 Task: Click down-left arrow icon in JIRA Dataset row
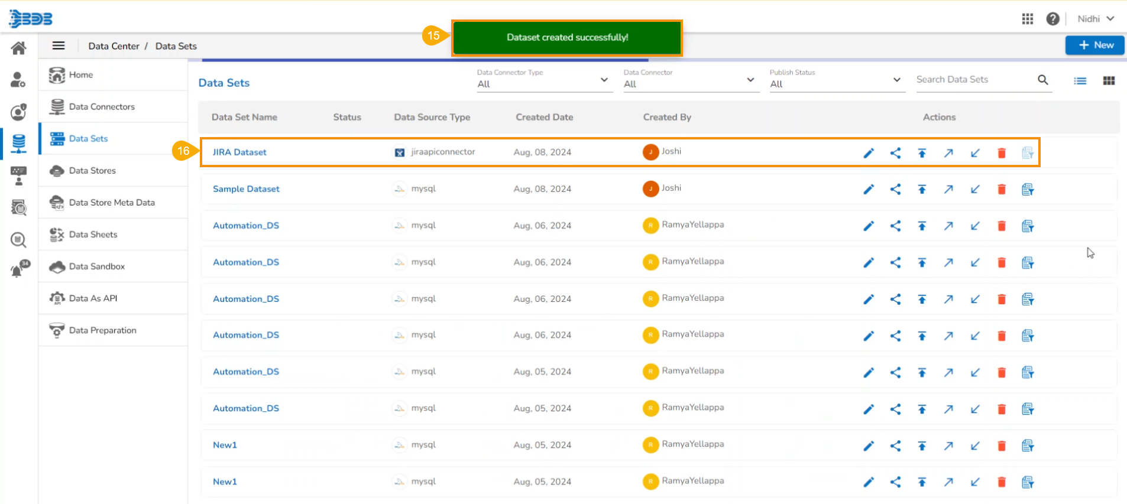click(975, 153)
